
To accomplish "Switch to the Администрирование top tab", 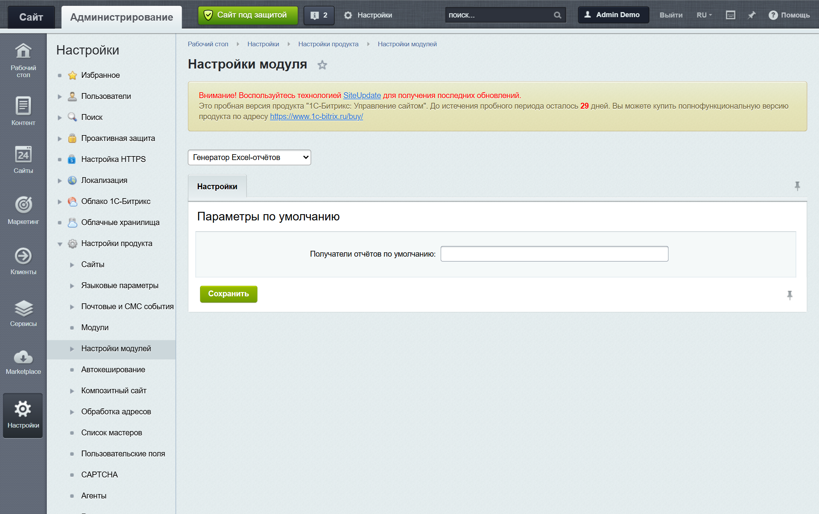I will tap(121, 17).
